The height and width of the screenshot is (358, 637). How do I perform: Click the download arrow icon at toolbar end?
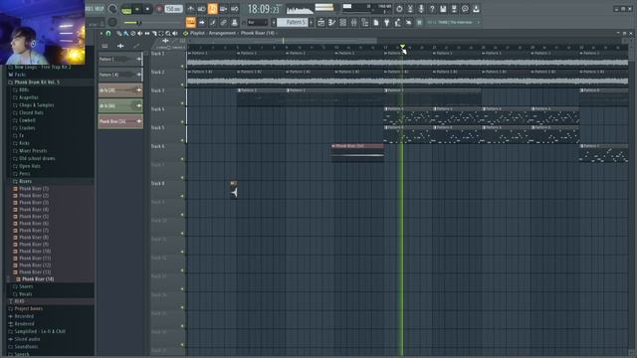pyautogui.click(x=476, y=9)
